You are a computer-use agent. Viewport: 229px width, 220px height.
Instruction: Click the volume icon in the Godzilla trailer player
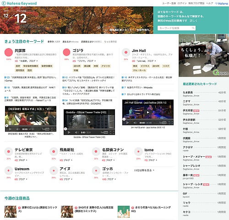[x=76, y=132]
